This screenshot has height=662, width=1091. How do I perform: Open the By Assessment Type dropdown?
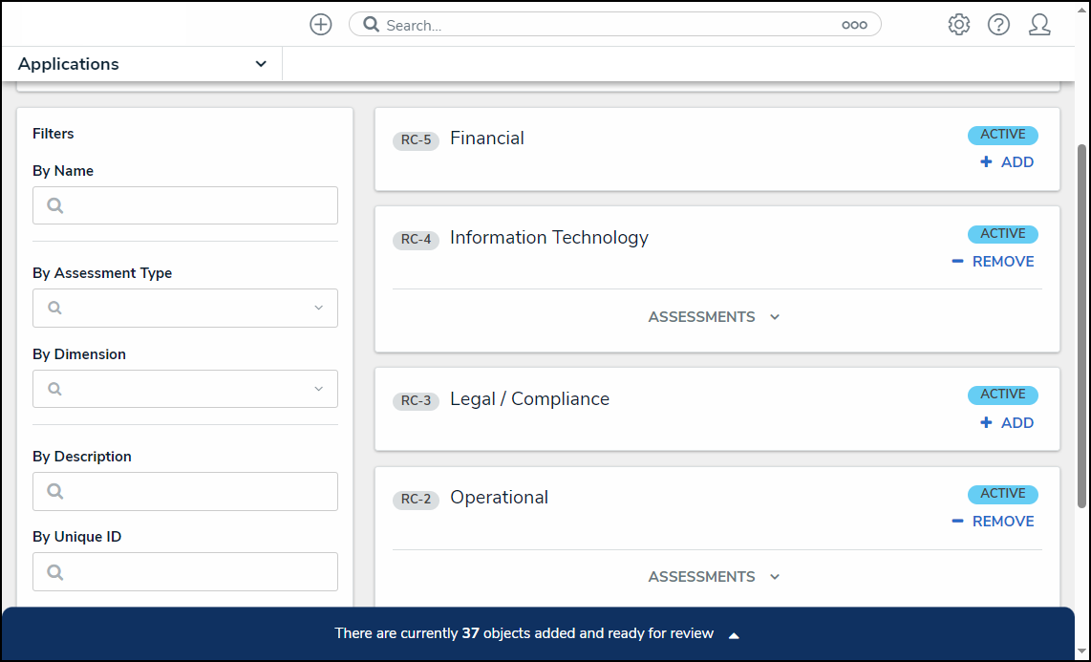pos(185,308)
